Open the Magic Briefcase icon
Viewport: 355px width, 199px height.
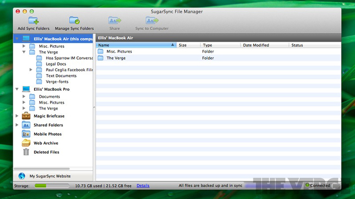(x=26, y=116)
